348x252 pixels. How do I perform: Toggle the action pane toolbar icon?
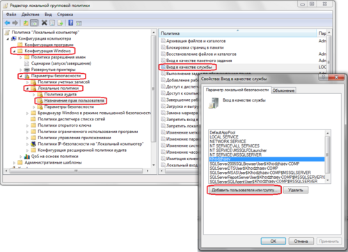click(79, 23)
